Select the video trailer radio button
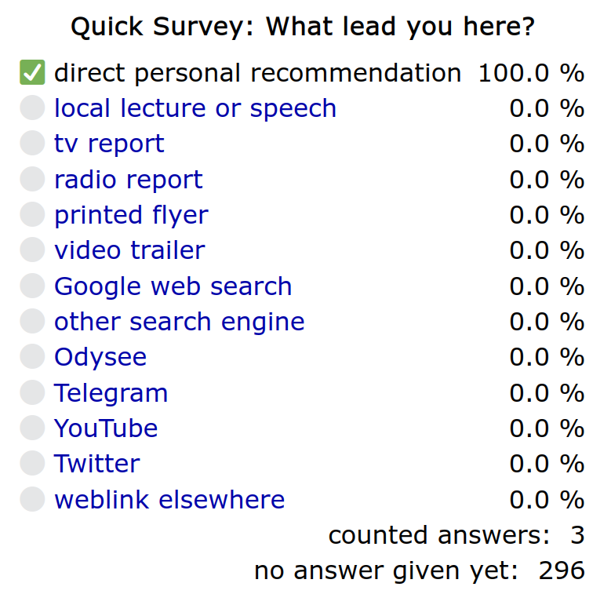Screen dimensions: 611x605 point(32,250)
